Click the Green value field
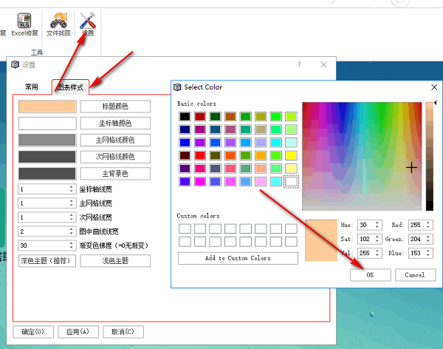 (416, 239)
